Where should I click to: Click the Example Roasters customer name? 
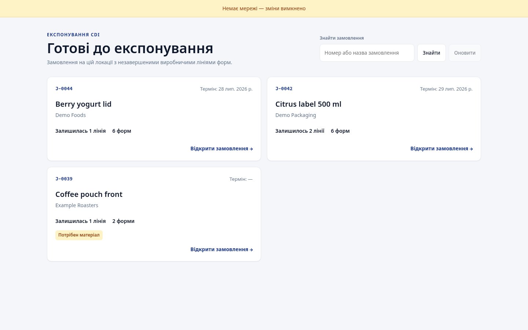point(77,205)
